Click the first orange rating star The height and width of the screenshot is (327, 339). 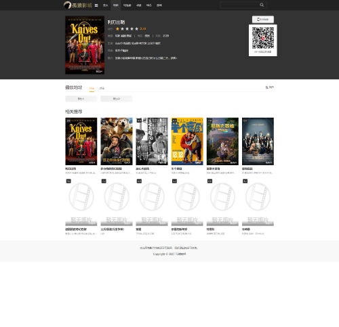pyautogui.click(x=117, y=28)
